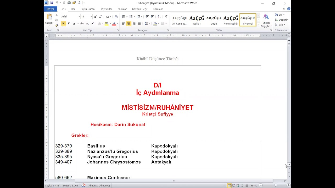Click the yellow text highlight color button
Screen dimensions: 335x188
[106, 23]
